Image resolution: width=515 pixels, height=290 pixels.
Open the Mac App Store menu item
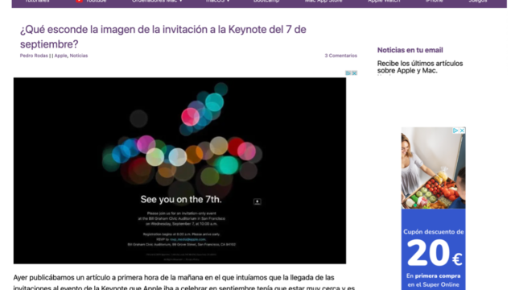(323, 2)
